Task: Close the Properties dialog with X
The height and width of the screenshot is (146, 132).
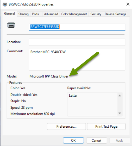Action: tap(128, 4)
